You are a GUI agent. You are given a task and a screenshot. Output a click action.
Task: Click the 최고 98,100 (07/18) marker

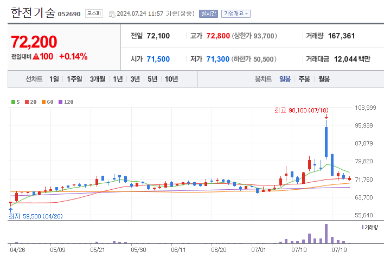pos(301,110)
